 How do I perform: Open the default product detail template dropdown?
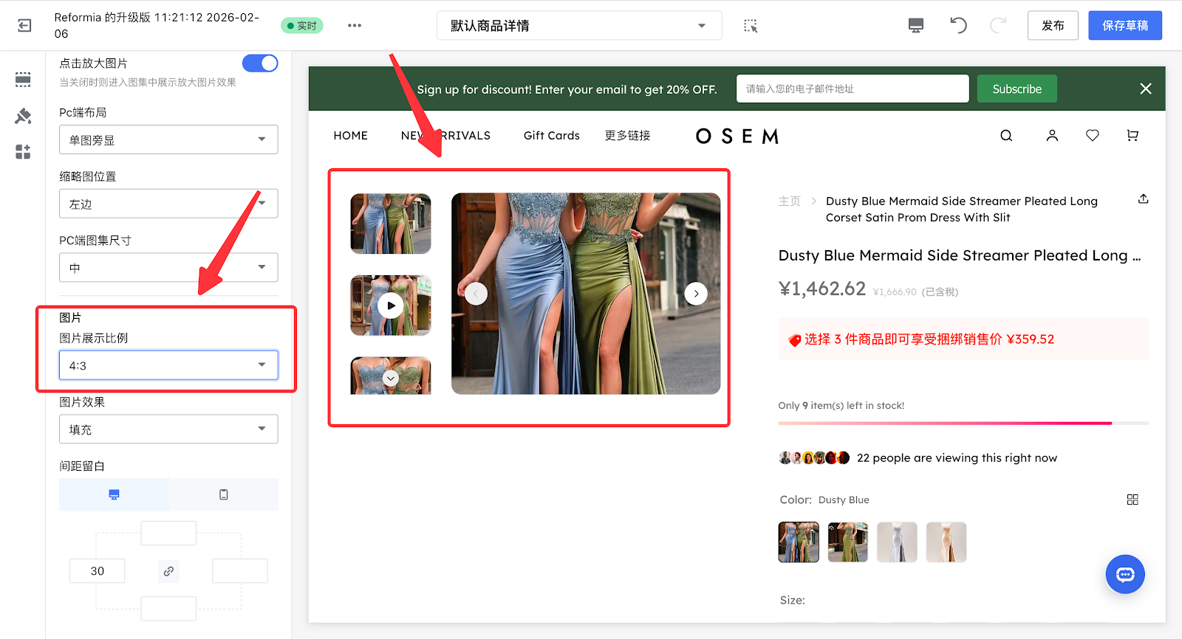coord(578,26)
